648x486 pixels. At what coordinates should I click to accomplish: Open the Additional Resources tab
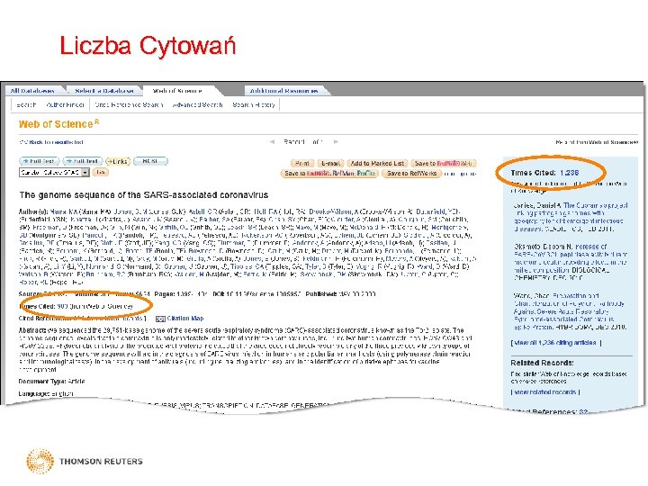point(283,91)
